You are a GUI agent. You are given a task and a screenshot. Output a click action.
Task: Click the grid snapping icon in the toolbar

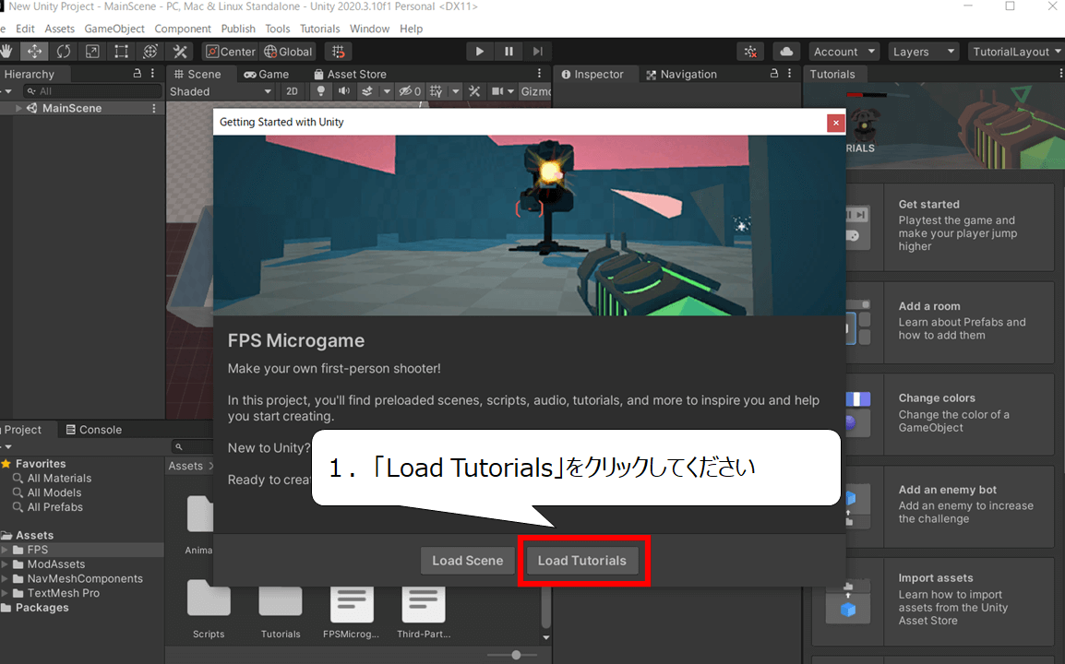[339, 52]
